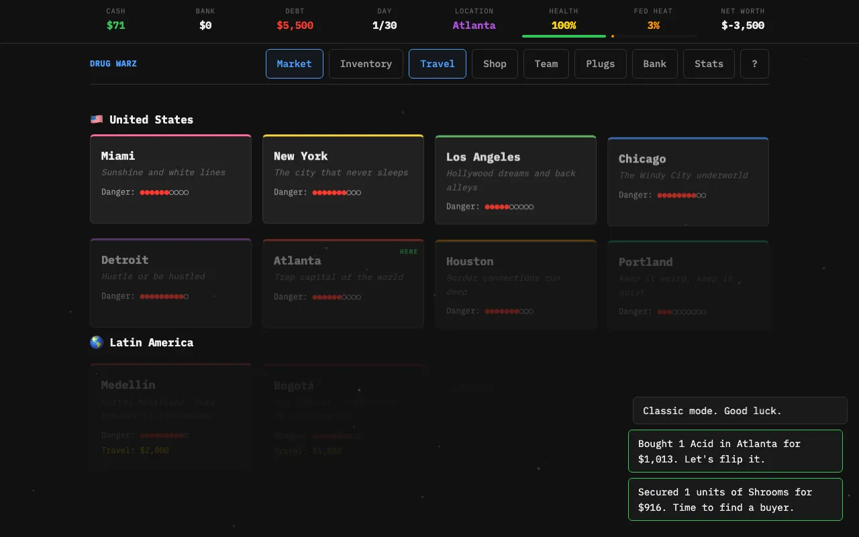Click the 3% fed heat value
The image size is (859, 537).
(654, 26)
